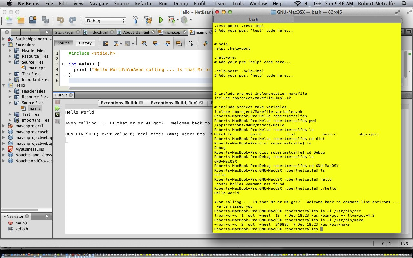This screenshot has width=413, height=258.
Task: Select the bash tab in Terminal window
Action: (x=253, y=19)
